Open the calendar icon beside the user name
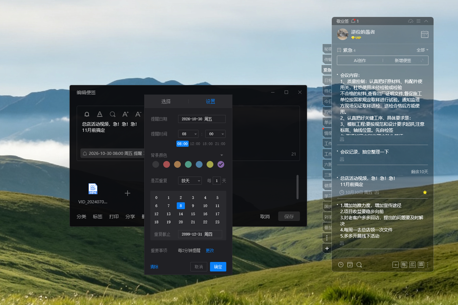 click(x=425, y=34)
